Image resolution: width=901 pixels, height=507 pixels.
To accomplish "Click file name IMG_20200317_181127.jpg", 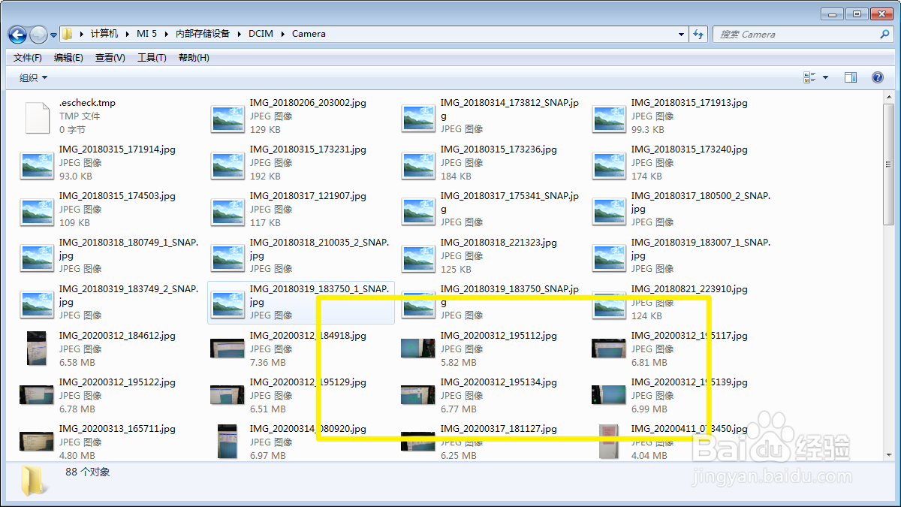I will (499, 429).
